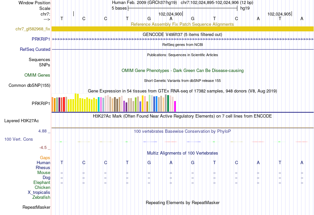The width and height of the screenshot is (314, 215).
Task: Click the Sequences SNPs track label
Action: click(39, 62)
